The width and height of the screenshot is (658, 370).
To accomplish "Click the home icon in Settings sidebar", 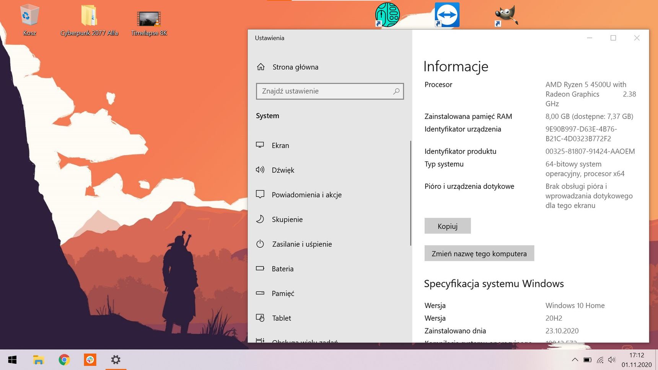I will [261, 67].
